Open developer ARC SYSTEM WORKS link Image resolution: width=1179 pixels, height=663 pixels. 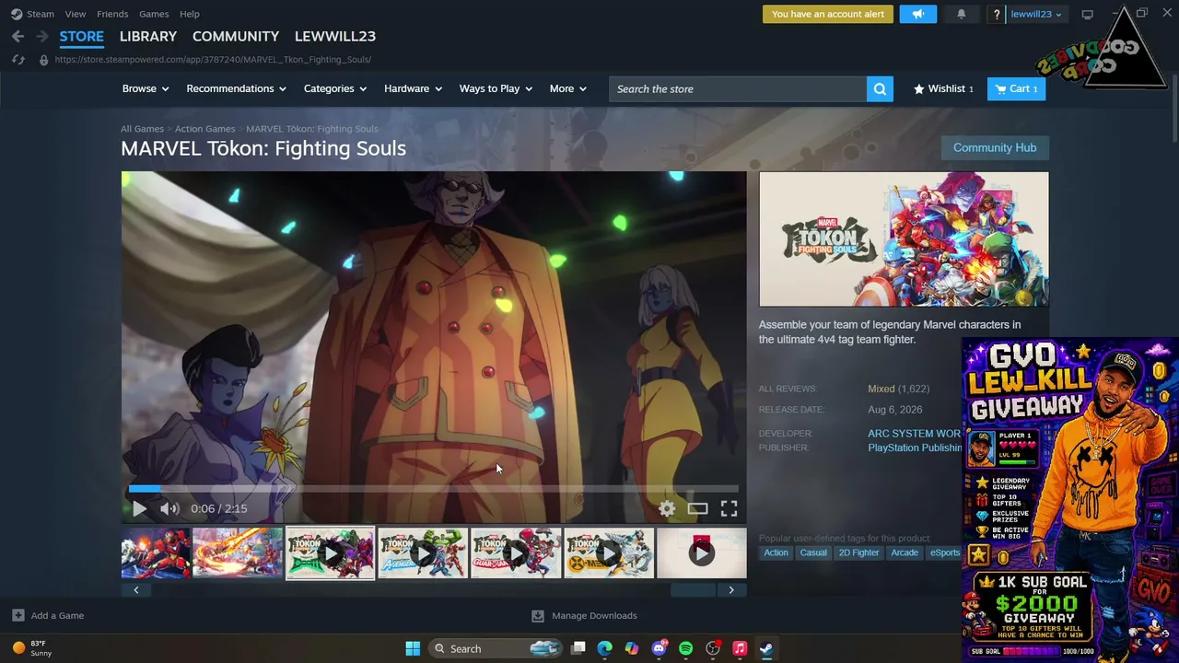coord(914,434)
